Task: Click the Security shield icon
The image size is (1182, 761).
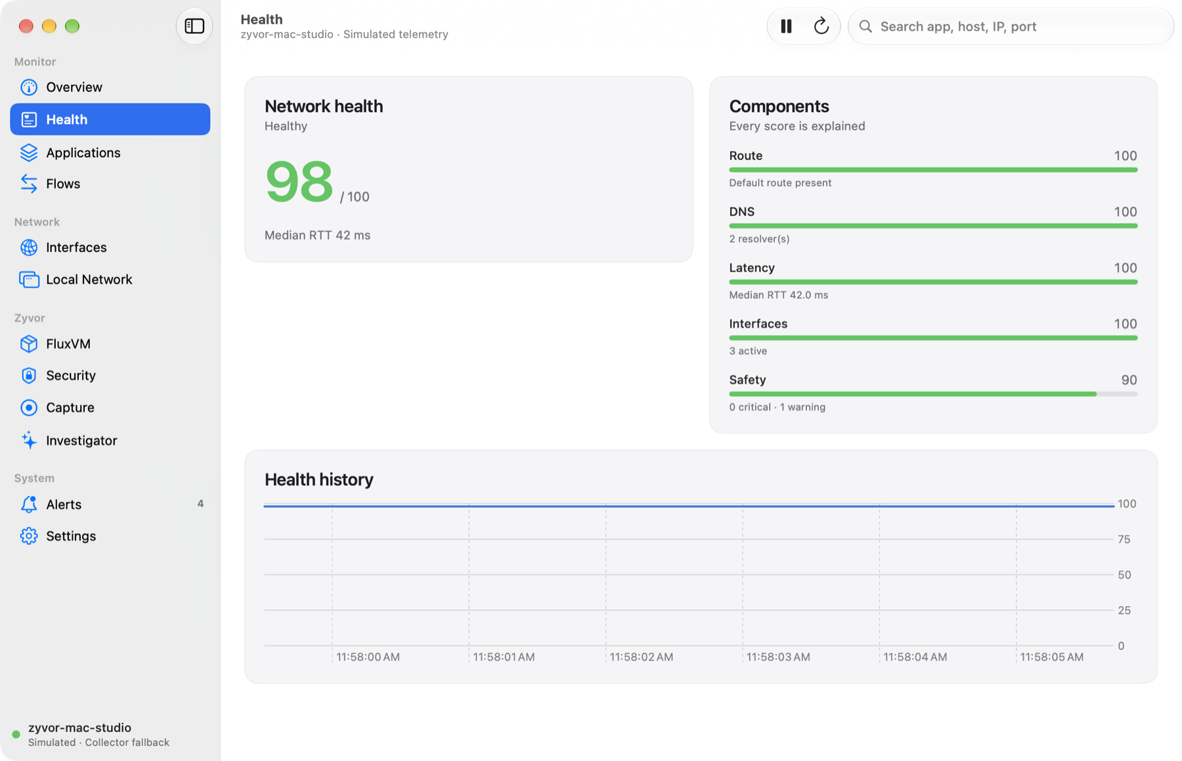Action: (x=29, y=376)
